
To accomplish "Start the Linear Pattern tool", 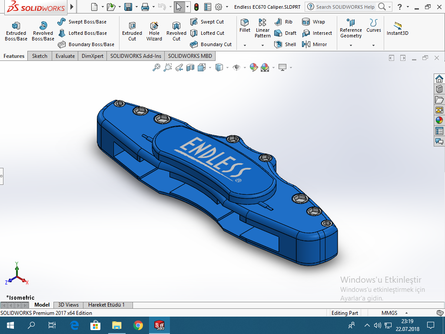I will point(262,28).
